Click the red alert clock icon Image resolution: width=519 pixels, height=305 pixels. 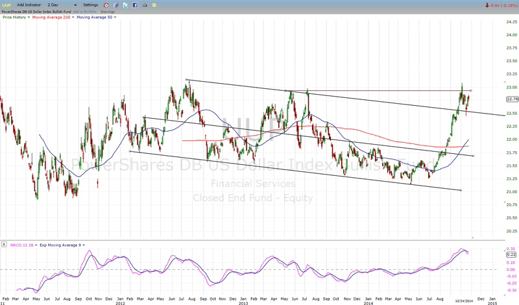click(104, 5)
